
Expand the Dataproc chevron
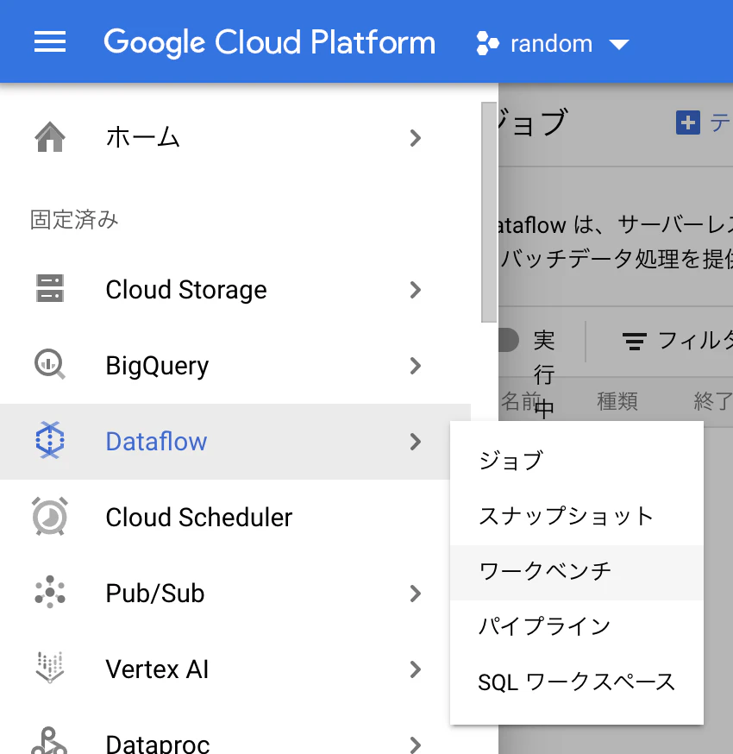[416, 745]
